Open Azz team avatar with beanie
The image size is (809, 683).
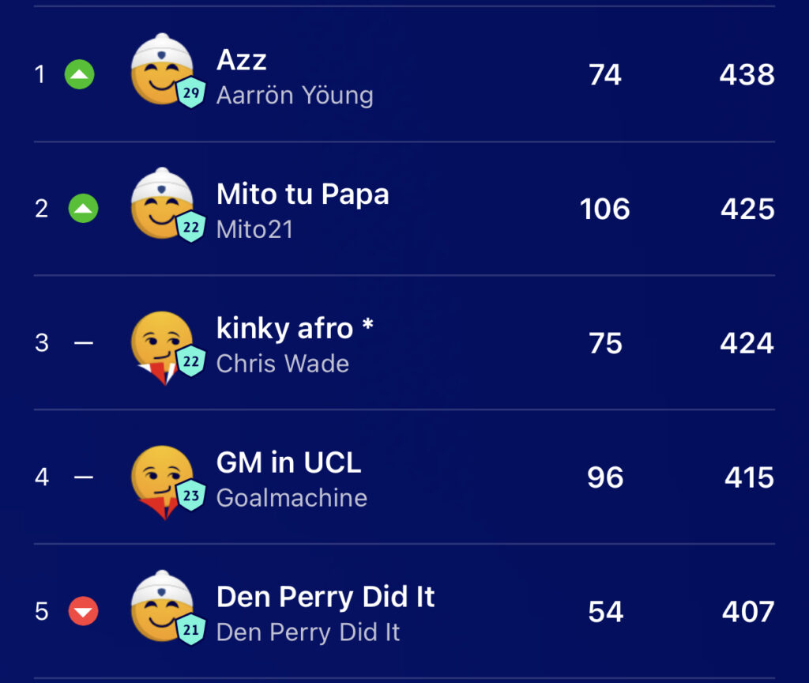coord(163,70)
